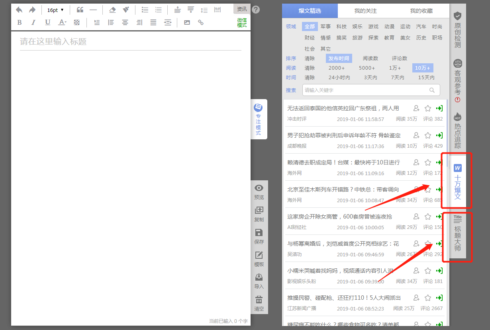Click the insert hyperlink chain icon
Image resolution: width=490 pixels, height=330 pixels.
201,23
